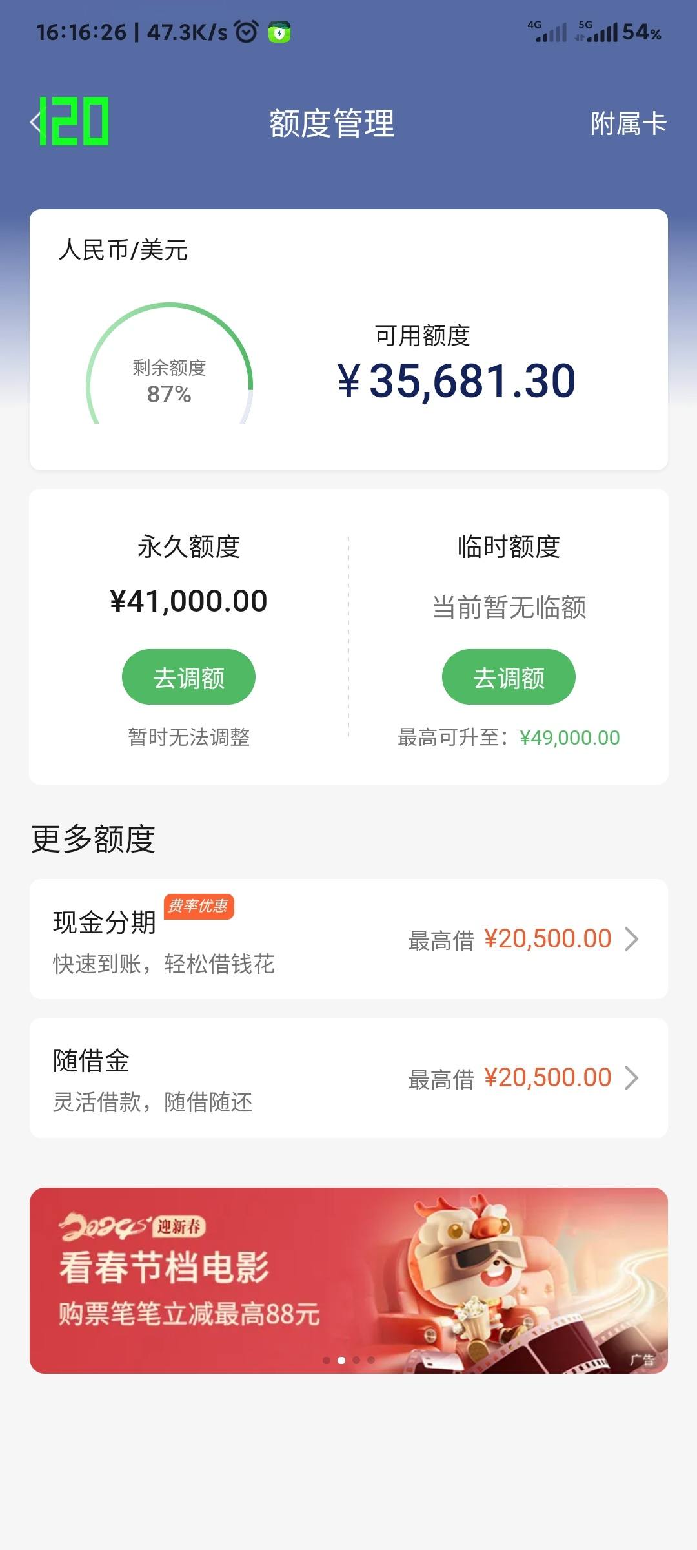The width and height of the screenshot is (697, 1550).
Task: Tap the alarm clock status icon
Action: (x=247, y=32)
